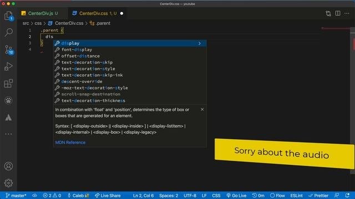355x199 pixels.
Task: Click src breadcrumb
Action: (26, 23)
